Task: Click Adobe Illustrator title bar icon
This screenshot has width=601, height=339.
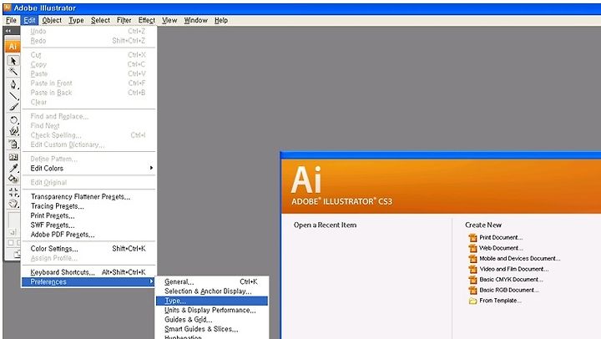Action: 8,8
